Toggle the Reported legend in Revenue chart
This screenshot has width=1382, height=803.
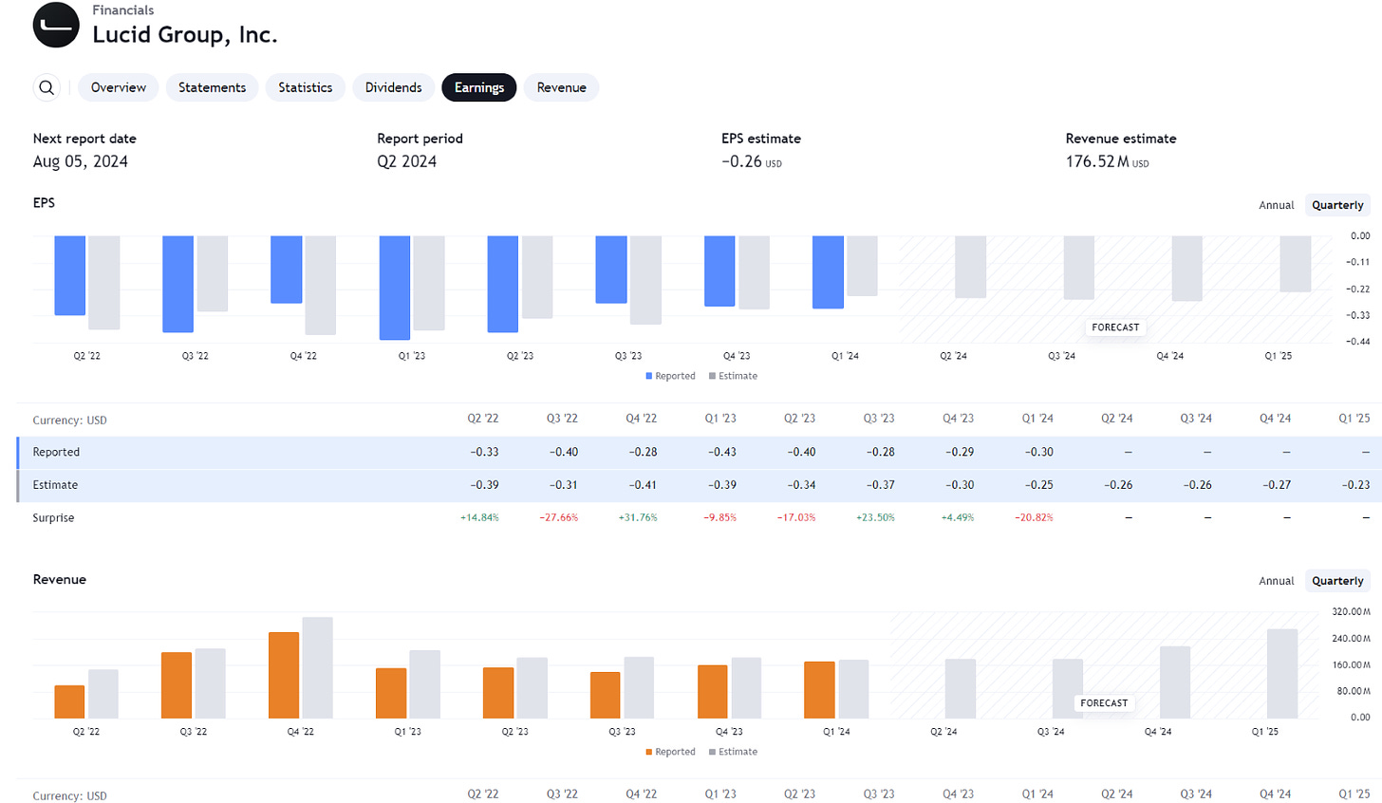(x=670, y=752)
